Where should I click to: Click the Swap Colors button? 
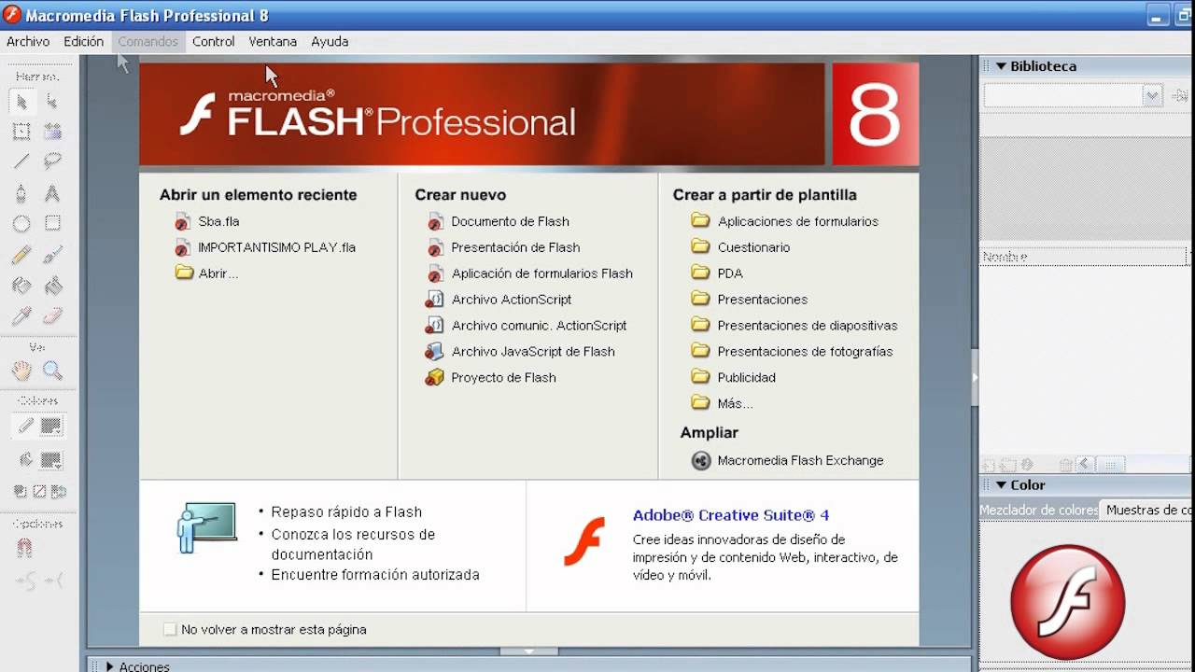point(57,491)
